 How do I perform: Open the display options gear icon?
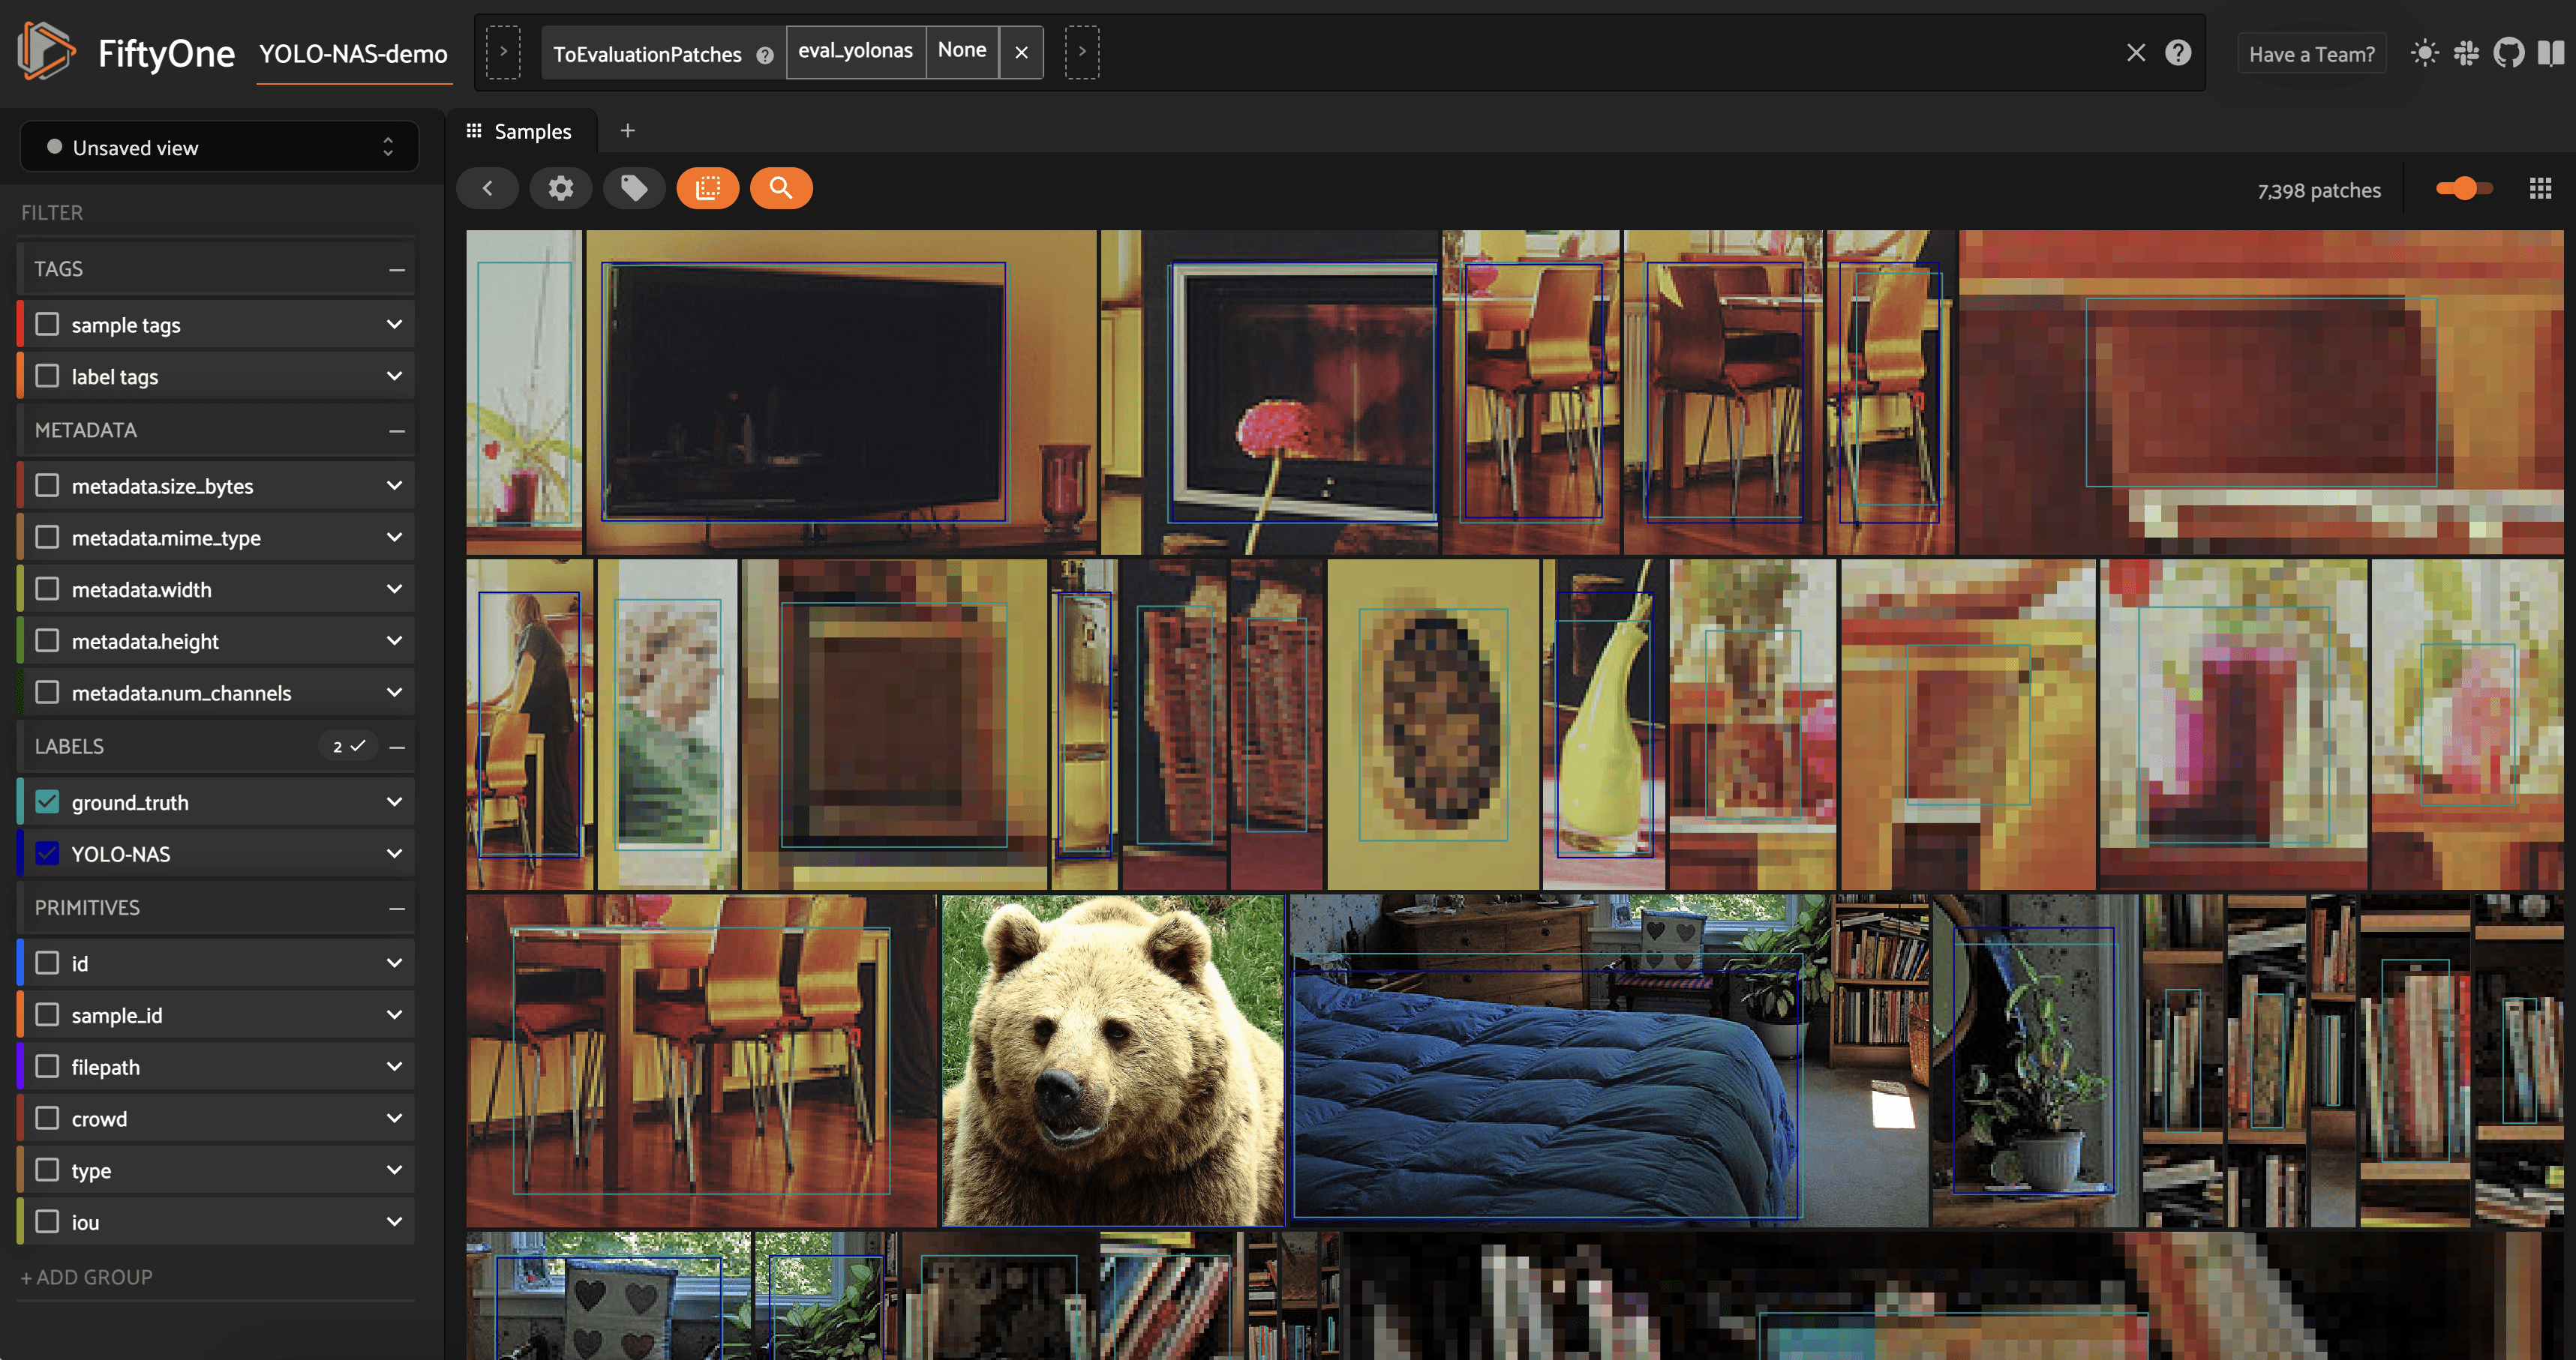(560, 188)
